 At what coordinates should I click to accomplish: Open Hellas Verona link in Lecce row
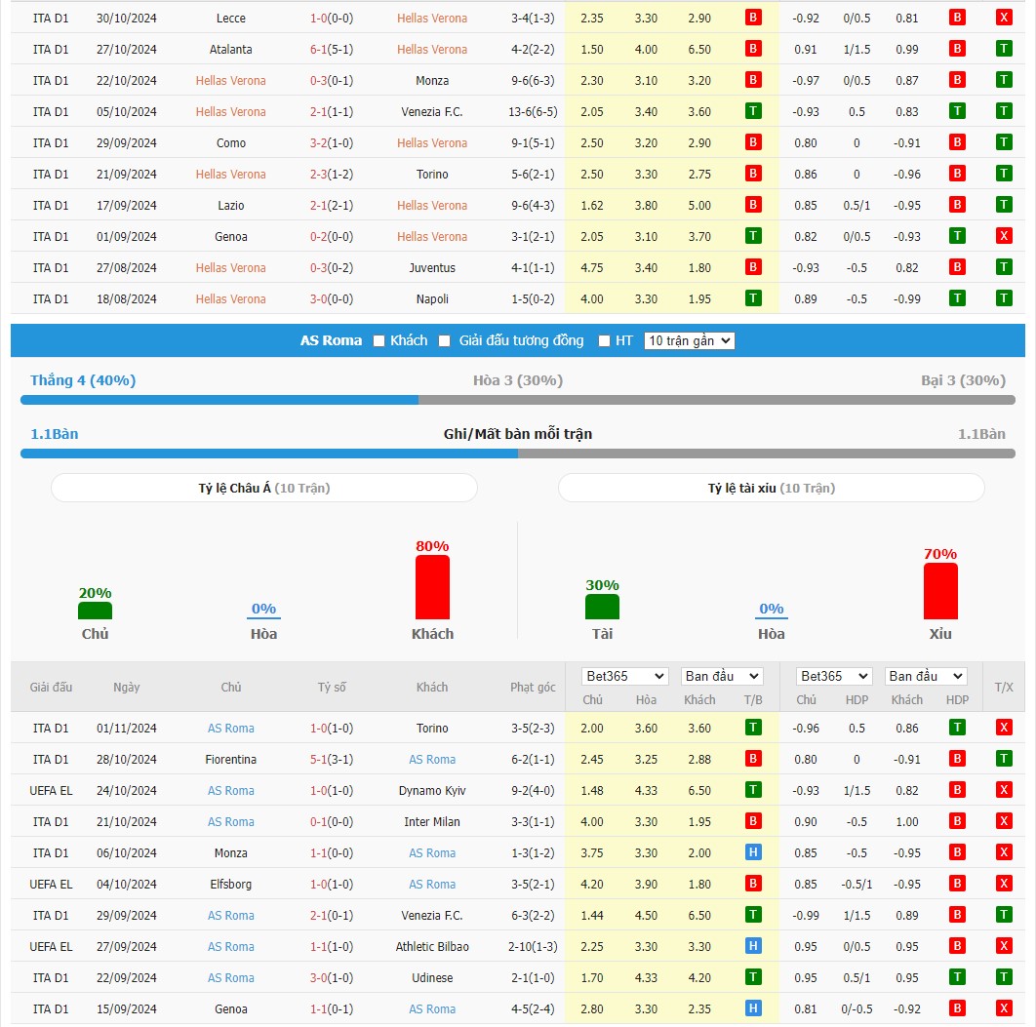coord(432,19)
